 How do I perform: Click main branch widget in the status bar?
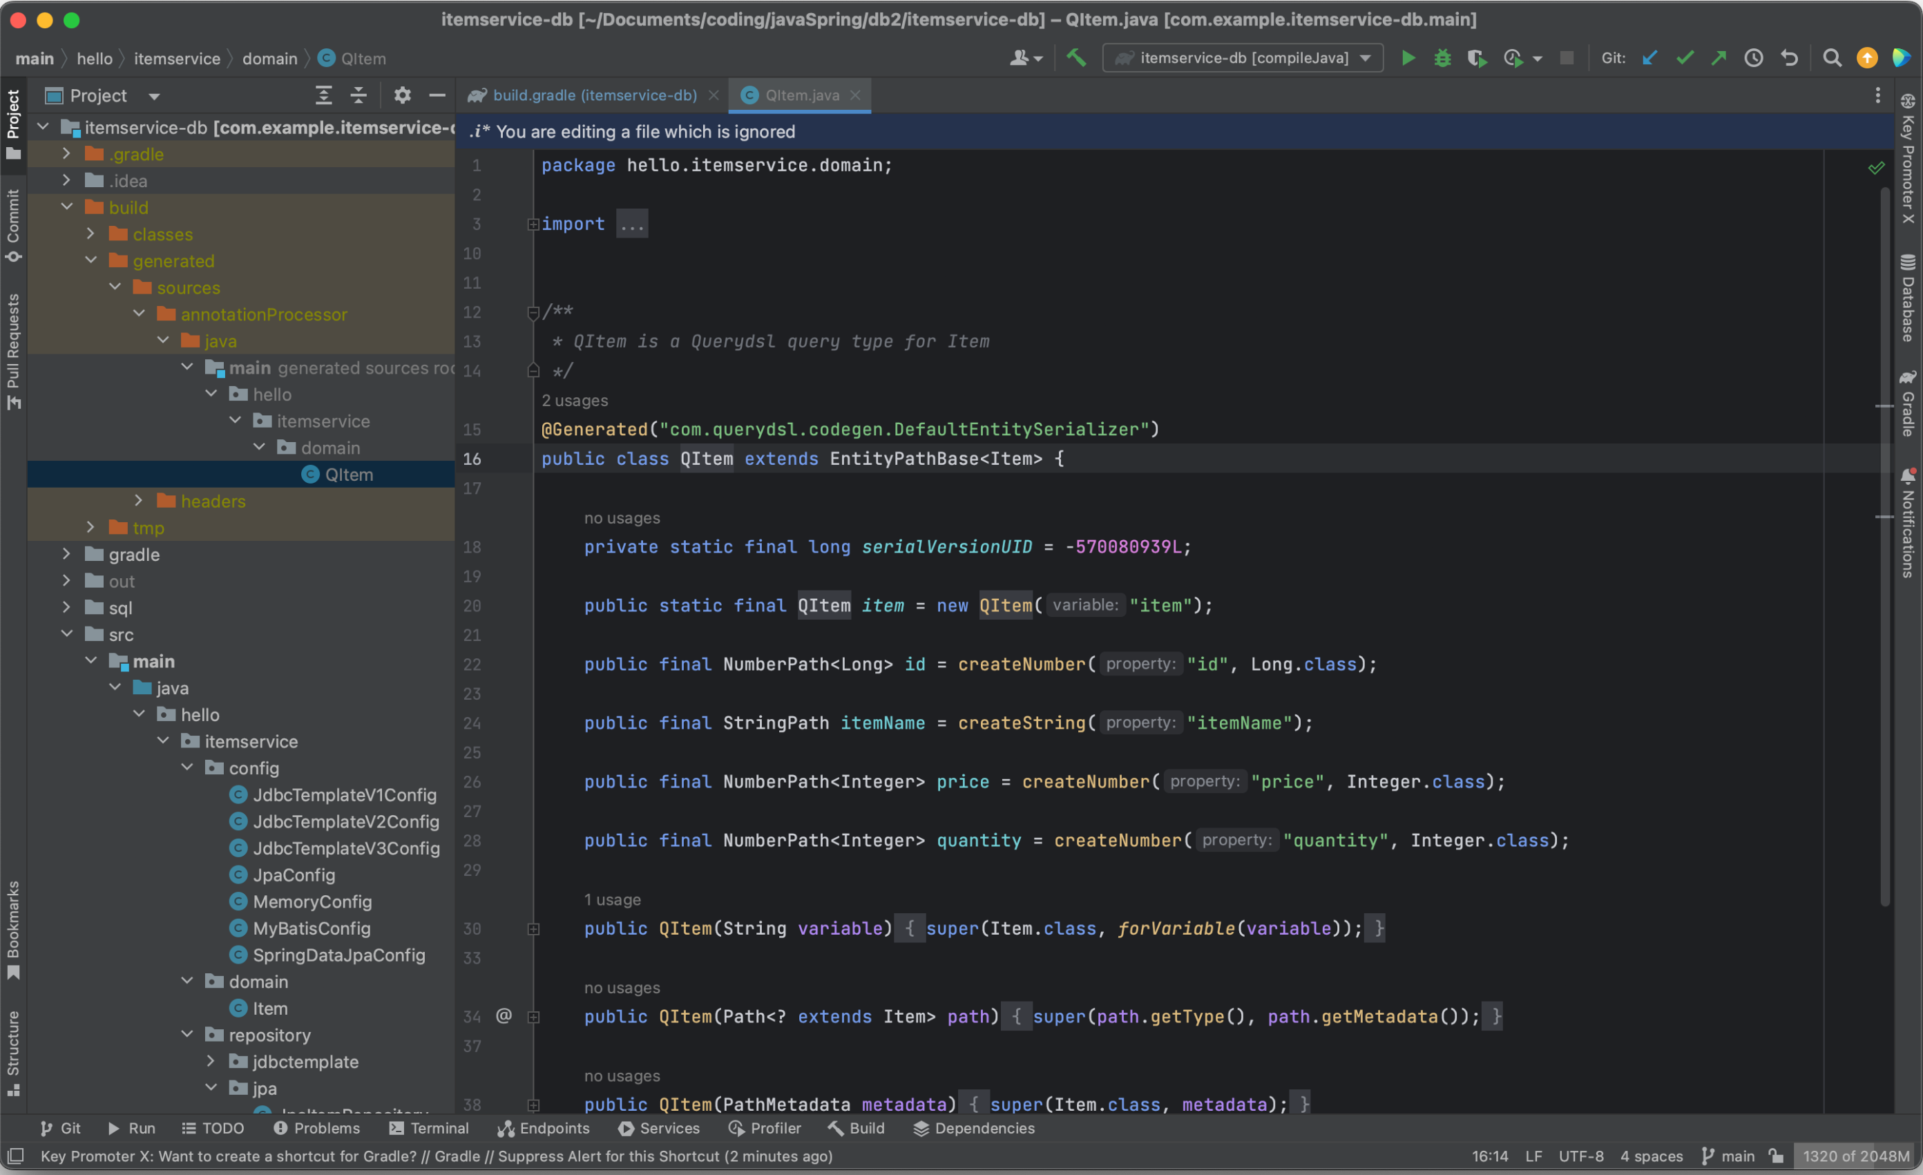click(x=1728, y=1156)
